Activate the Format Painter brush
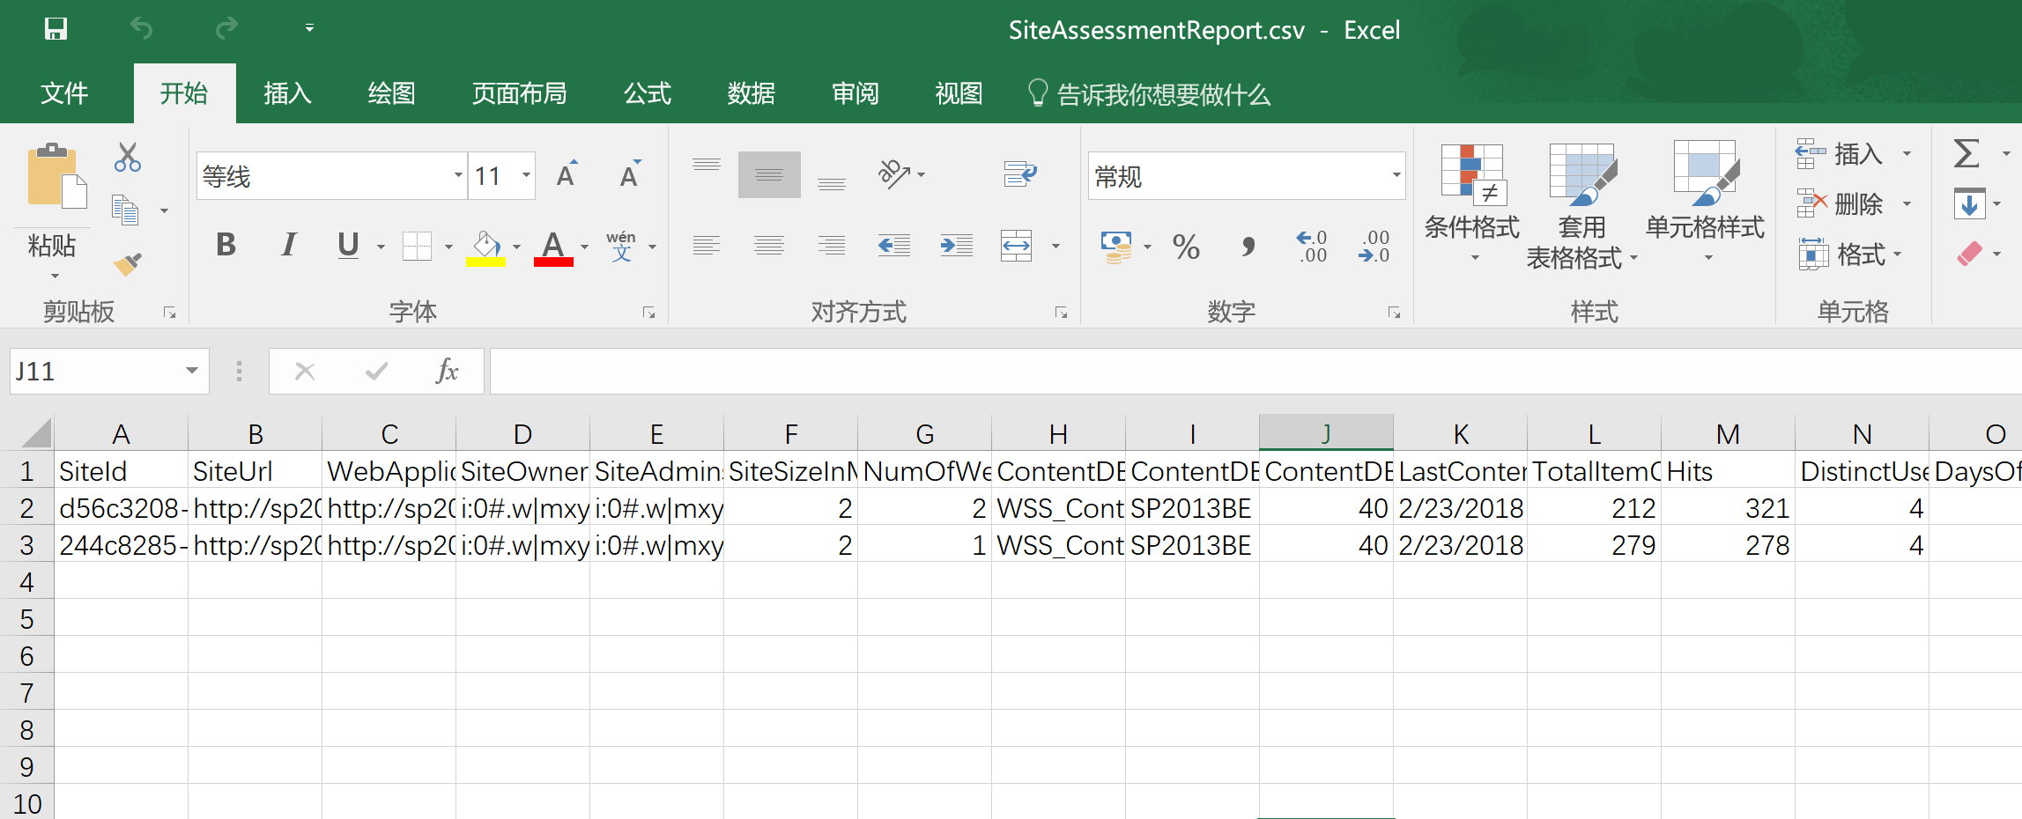 (x=128, y=263)
